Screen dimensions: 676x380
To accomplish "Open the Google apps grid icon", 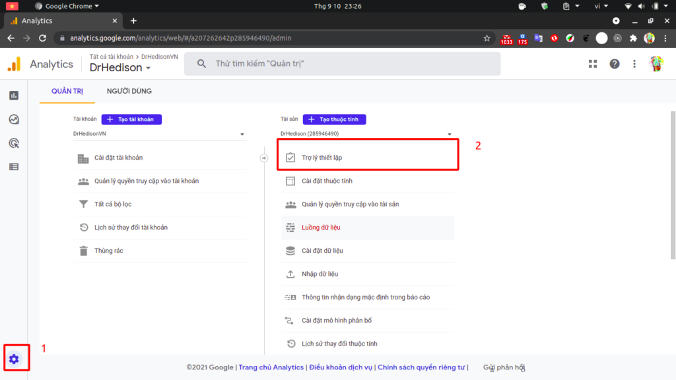I will tap(593, 64).
